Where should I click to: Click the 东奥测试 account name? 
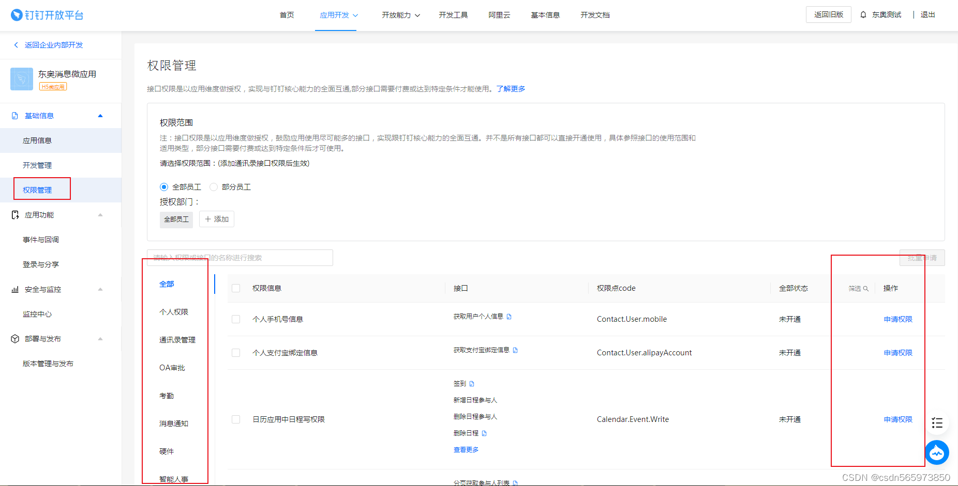[887, 15]
